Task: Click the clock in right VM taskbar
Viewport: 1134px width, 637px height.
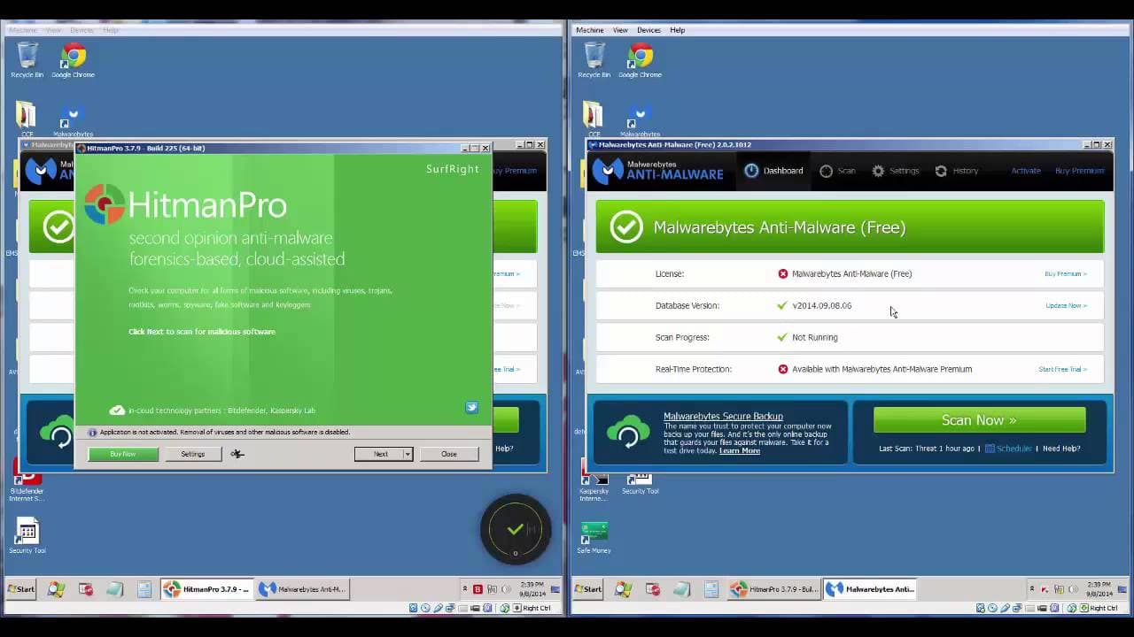Action: tap(1098, 589)
